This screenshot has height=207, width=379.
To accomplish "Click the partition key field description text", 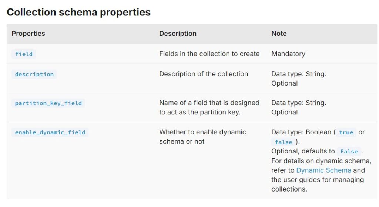I will (209, 107).
